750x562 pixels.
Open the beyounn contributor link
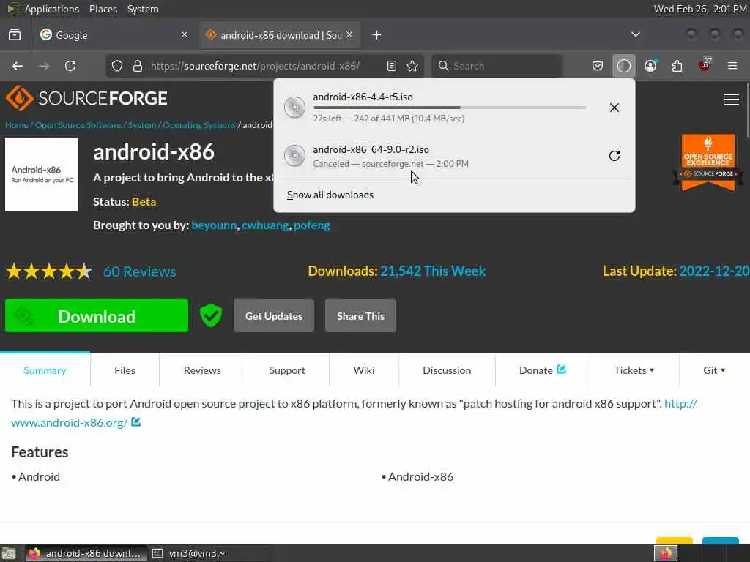[x=214, y=225]
